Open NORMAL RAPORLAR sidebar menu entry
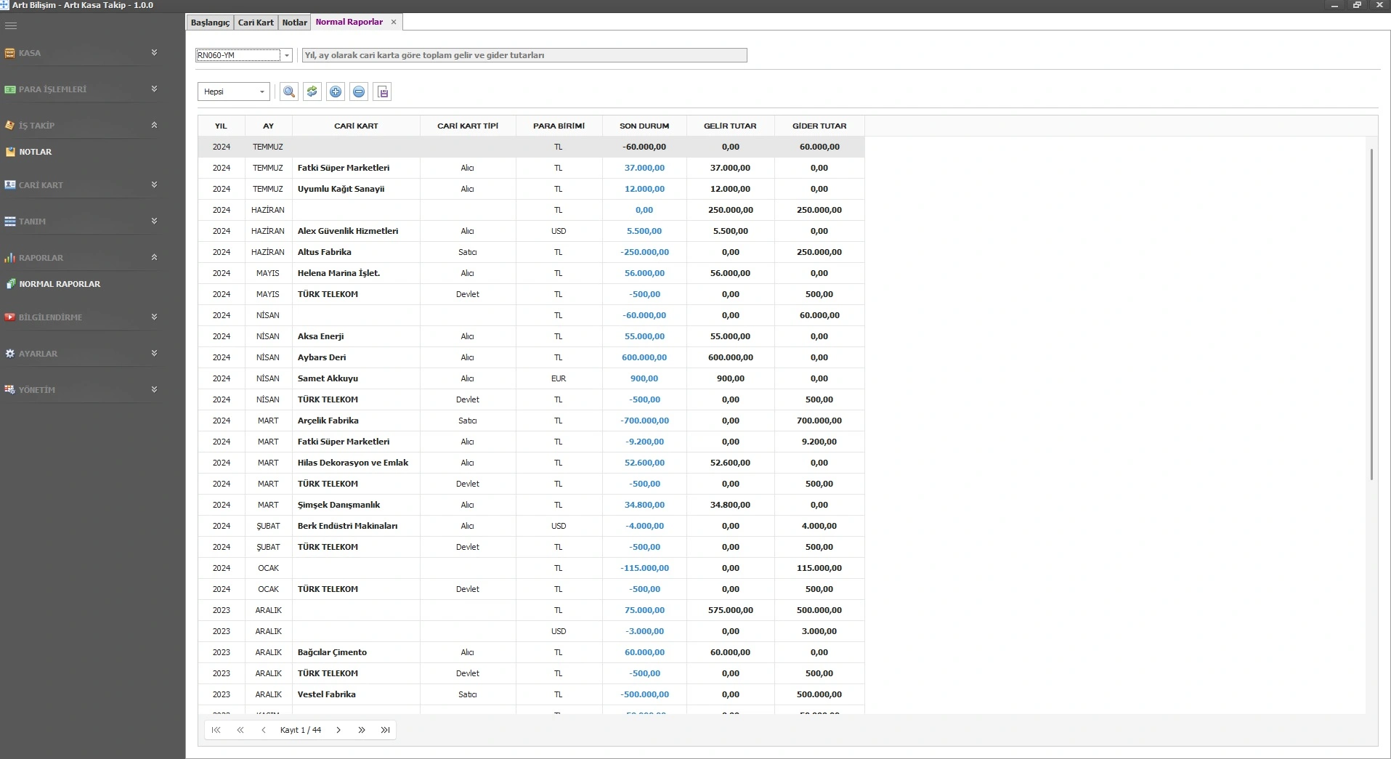The width and height of the screenshot is (1391, 759). pos(60,284)
